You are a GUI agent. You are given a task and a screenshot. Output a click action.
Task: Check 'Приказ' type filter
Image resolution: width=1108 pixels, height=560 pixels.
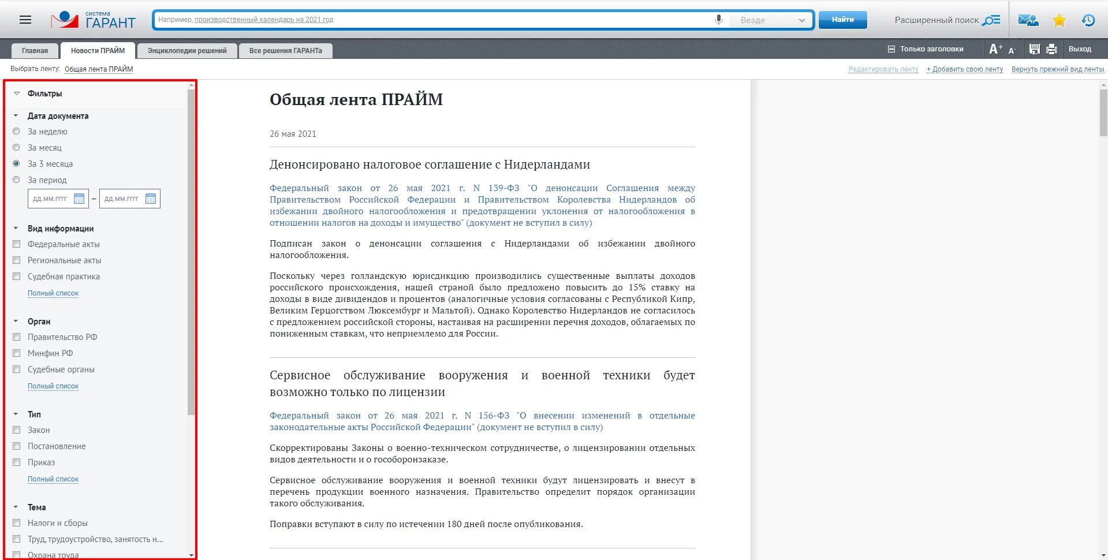point(16,462)
